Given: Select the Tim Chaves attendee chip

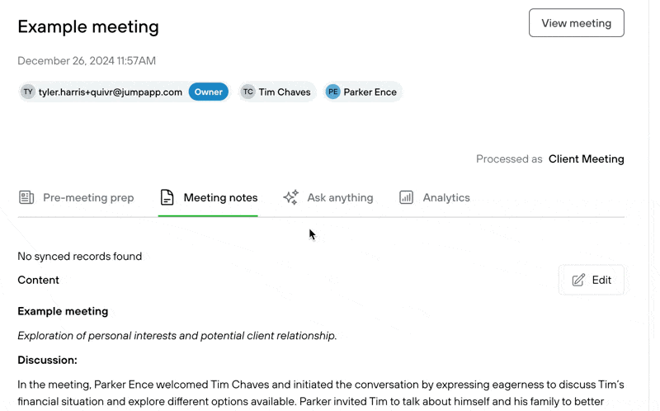Looking at the screenshot, I should (x=278, y=92).
